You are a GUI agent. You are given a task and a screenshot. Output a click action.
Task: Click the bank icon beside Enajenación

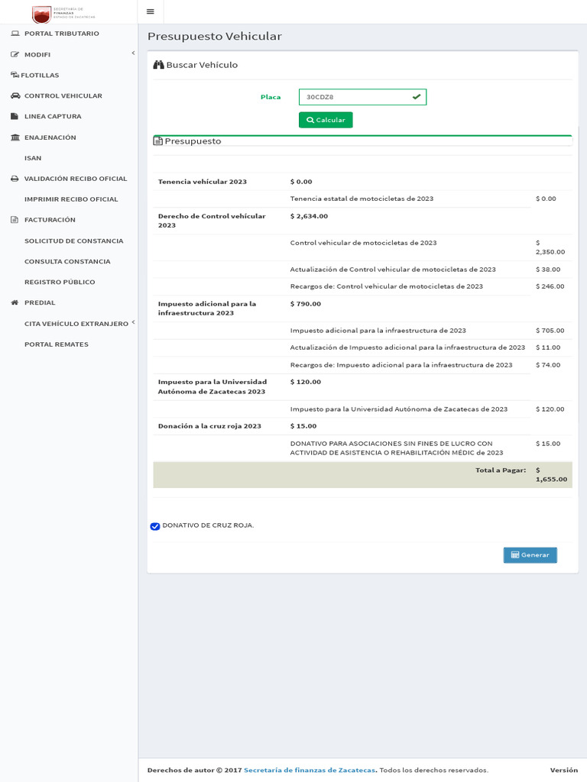pyautogui.click(x=15, y=137)
